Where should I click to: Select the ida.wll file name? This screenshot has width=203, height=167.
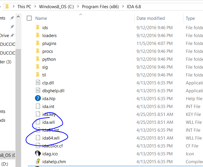coord(48,122)
